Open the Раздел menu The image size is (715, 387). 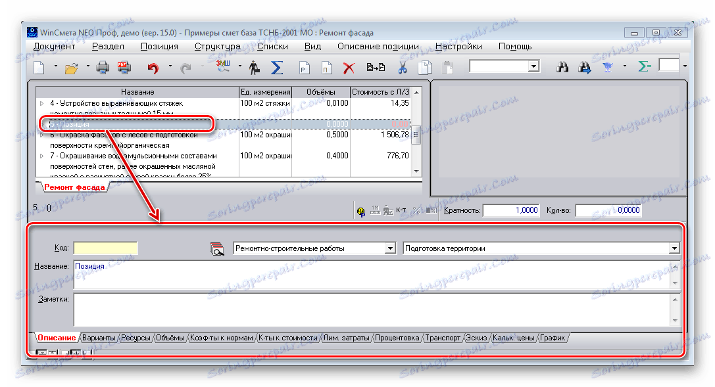tap(108, 47)
